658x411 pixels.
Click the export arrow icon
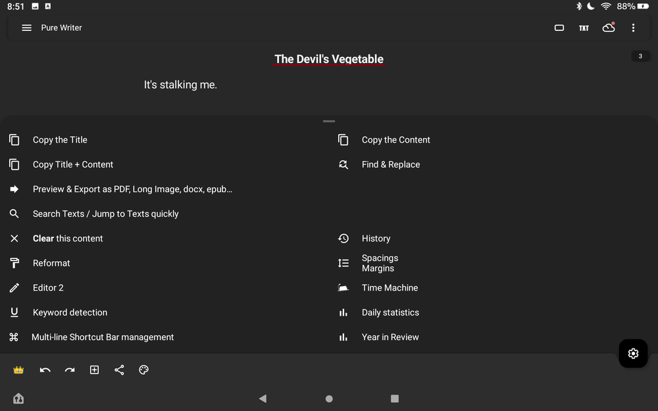pos(14,189)
